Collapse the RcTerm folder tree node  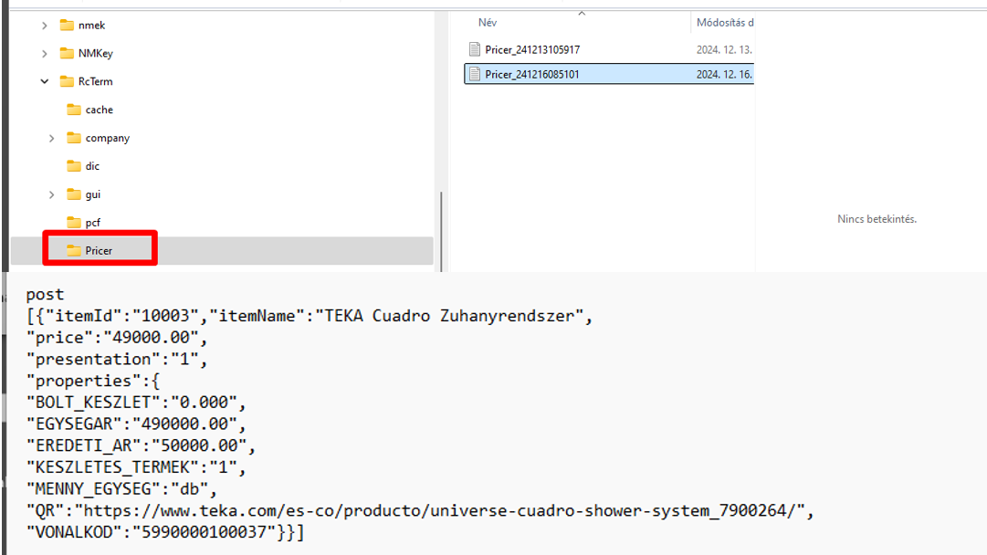point(45,82)
